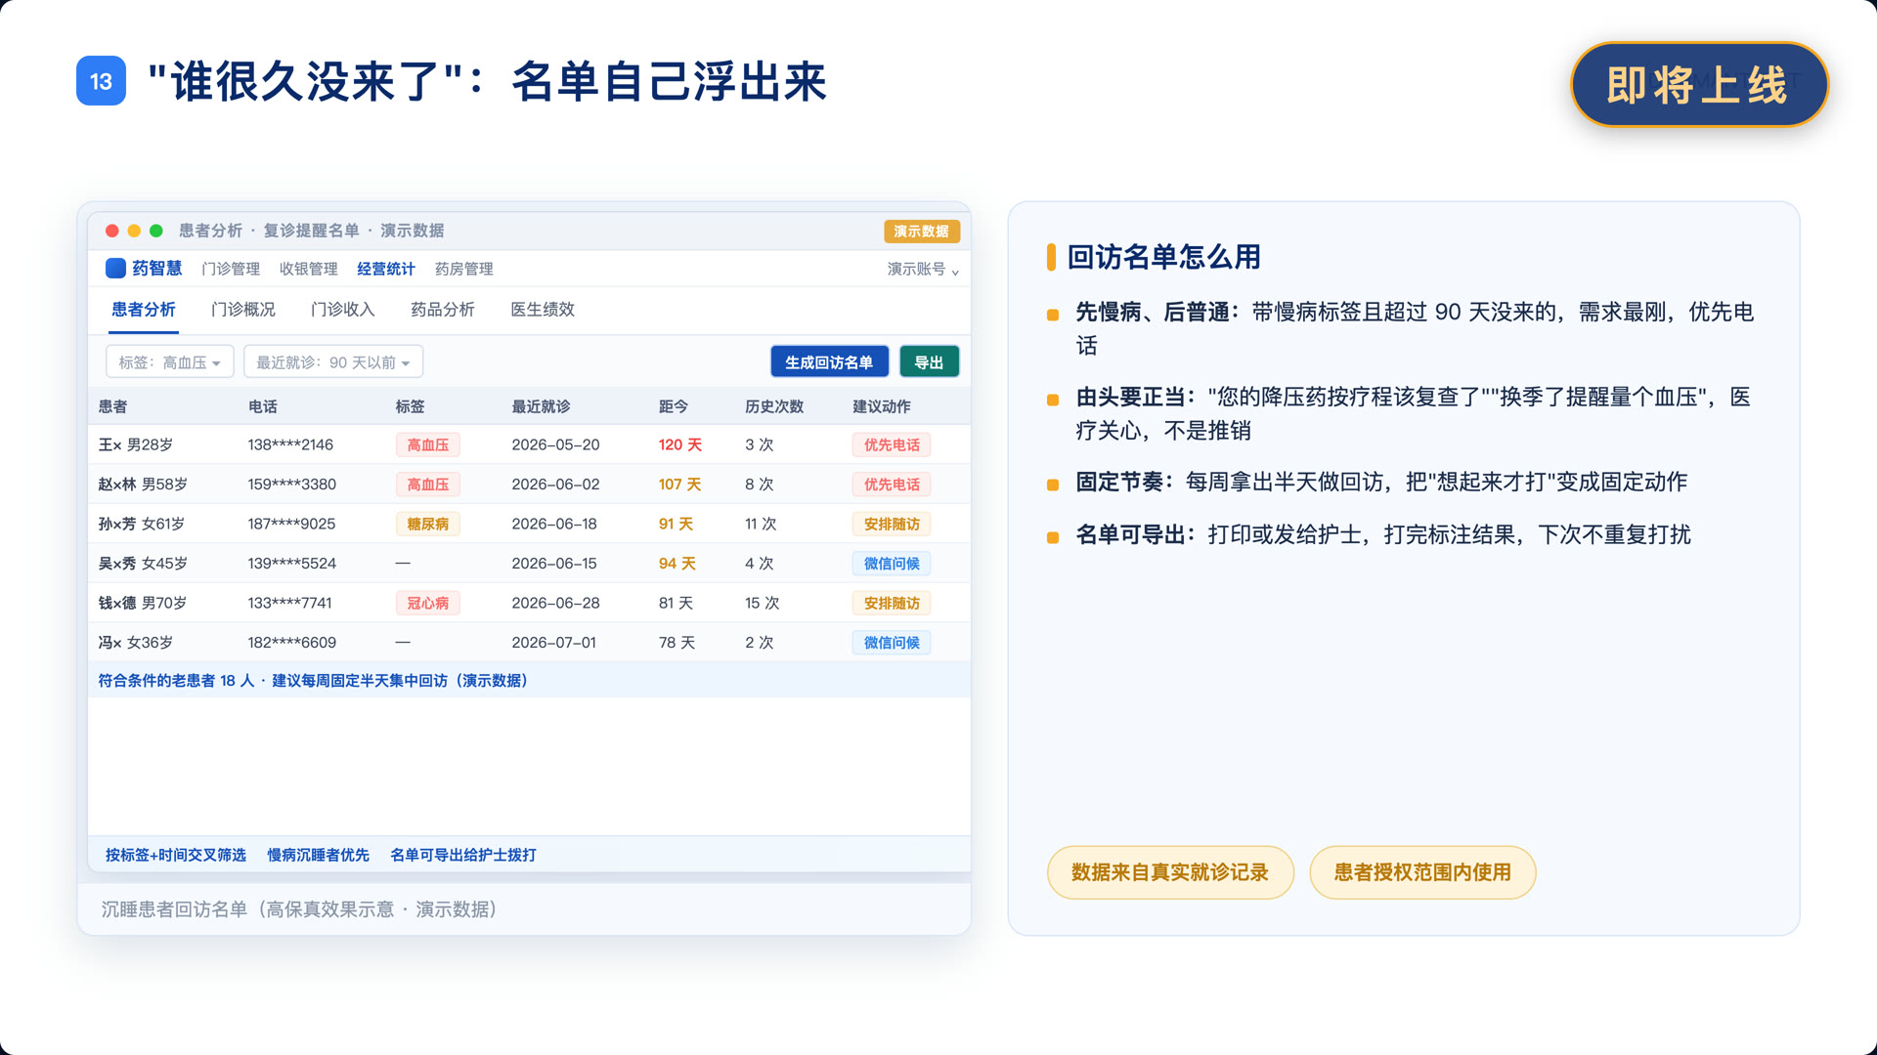
Task: Click the 标签 column header
Action: 411,406
